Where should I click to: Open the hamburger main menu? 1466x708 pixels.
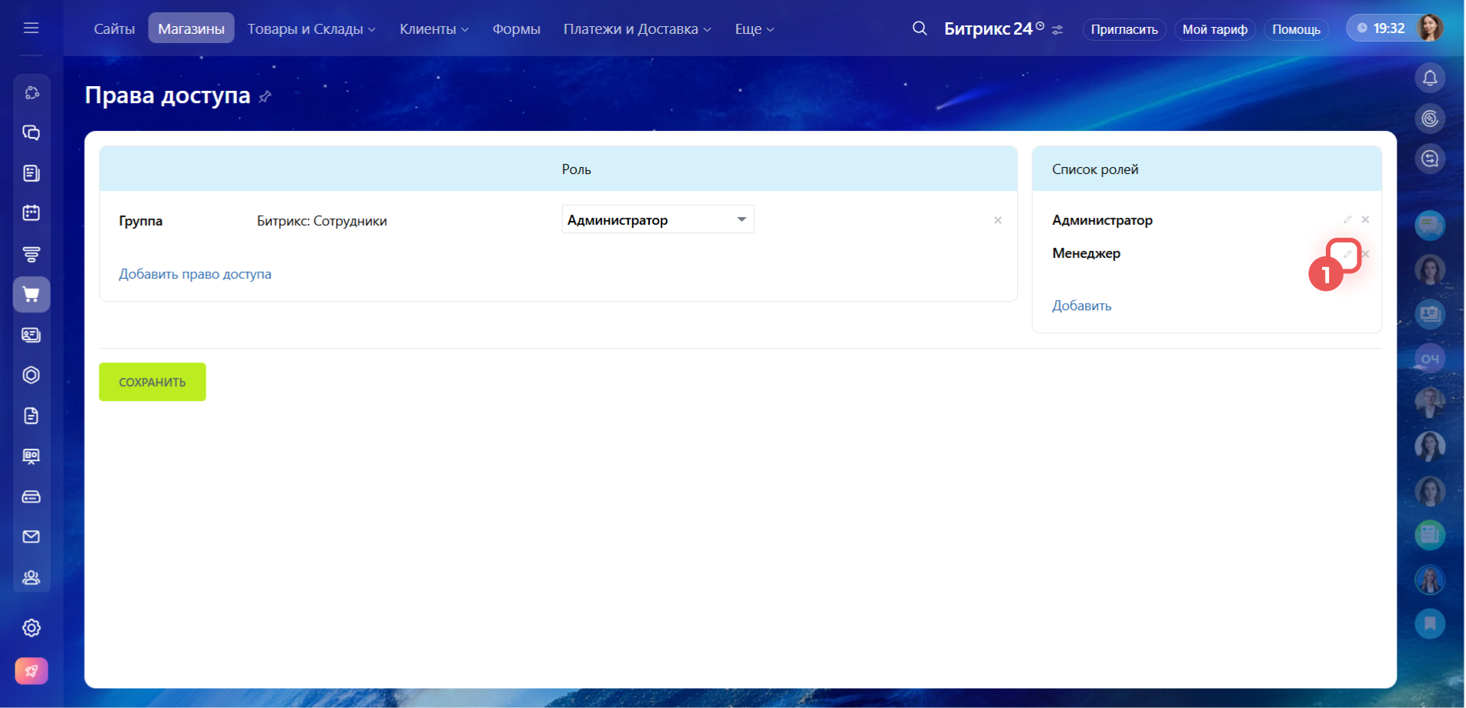31,28
